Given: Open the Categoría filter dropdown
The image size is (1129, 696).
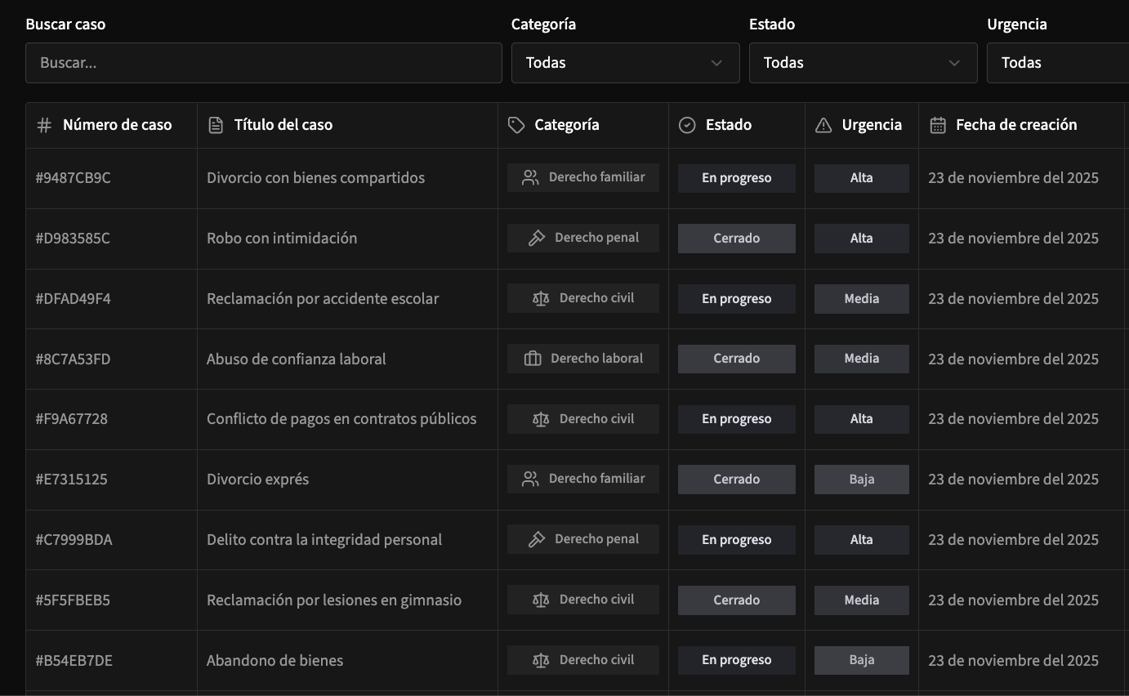Looking at the screenshot, I should click(x=625, y=63).
